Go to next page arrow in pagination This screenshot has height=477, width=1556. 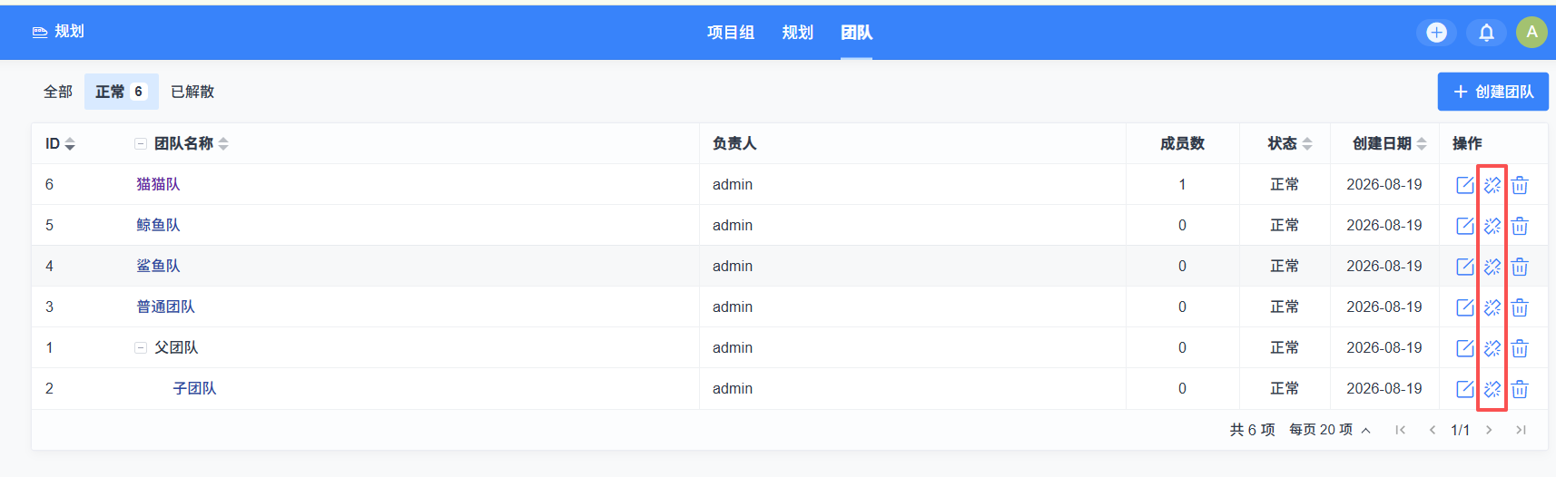pyautogui.click(x=1489, y=430)
